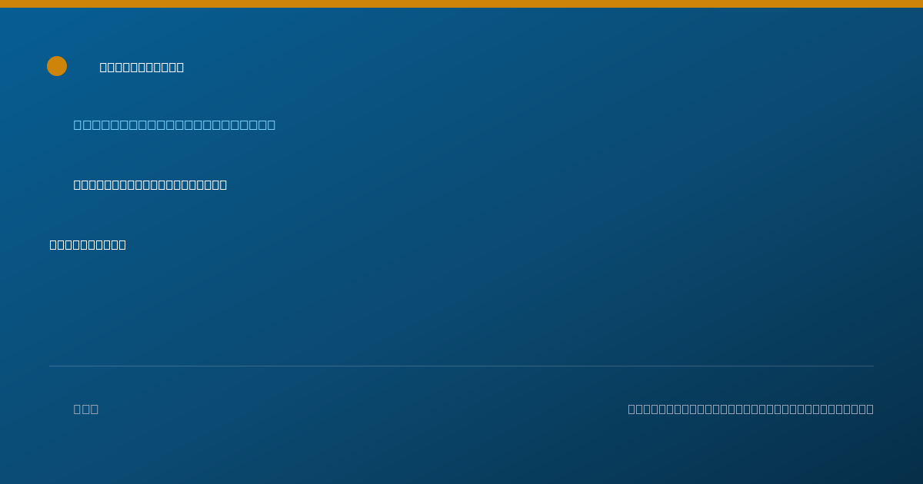
Task: Open the long gray footer text under the divider
Action: 751,409
